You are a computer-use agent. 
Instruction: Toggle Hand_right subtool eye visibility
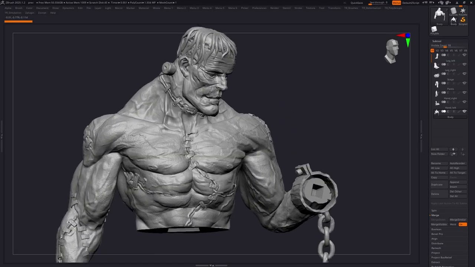click(464, 92)
